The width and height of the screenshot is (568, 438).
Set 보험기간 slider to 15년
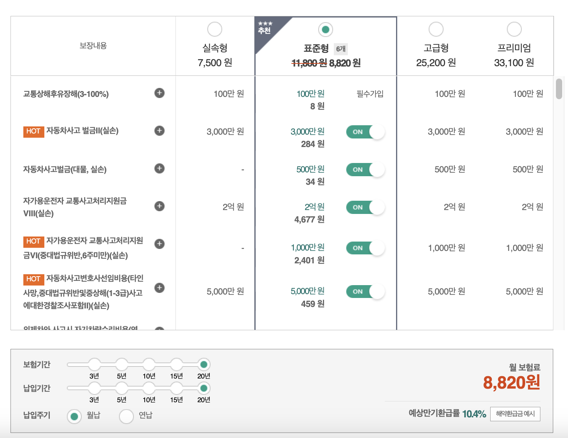pyautogui.click(x=176, y=364)
